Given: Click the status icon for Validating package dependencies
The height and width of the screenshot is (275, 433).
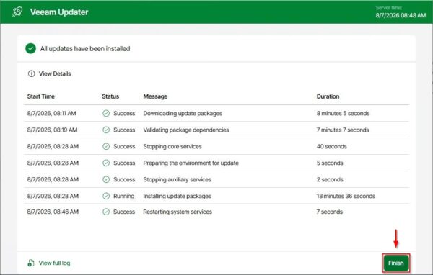Looking at the screenshot, I should click(106, 130).
